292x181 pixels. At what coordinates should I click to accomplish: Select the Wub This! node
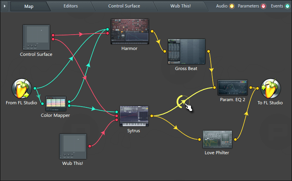click(x=73, y=146)
